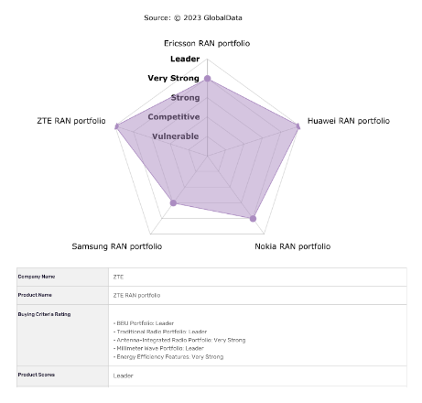Image resolution: width=422 pixels, height=403 pixels.
Task: Click the BBU Portfolio: Leader rating line
Action: [144, 323]
